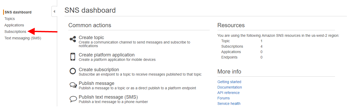The height and width of the screenshot is (110, 349).
Task: Click the Topic count value 1
Action: click(261, 41)
